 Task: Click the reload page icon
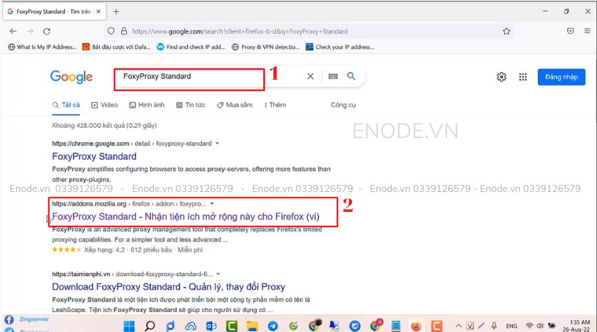click(x=46, y=31)
